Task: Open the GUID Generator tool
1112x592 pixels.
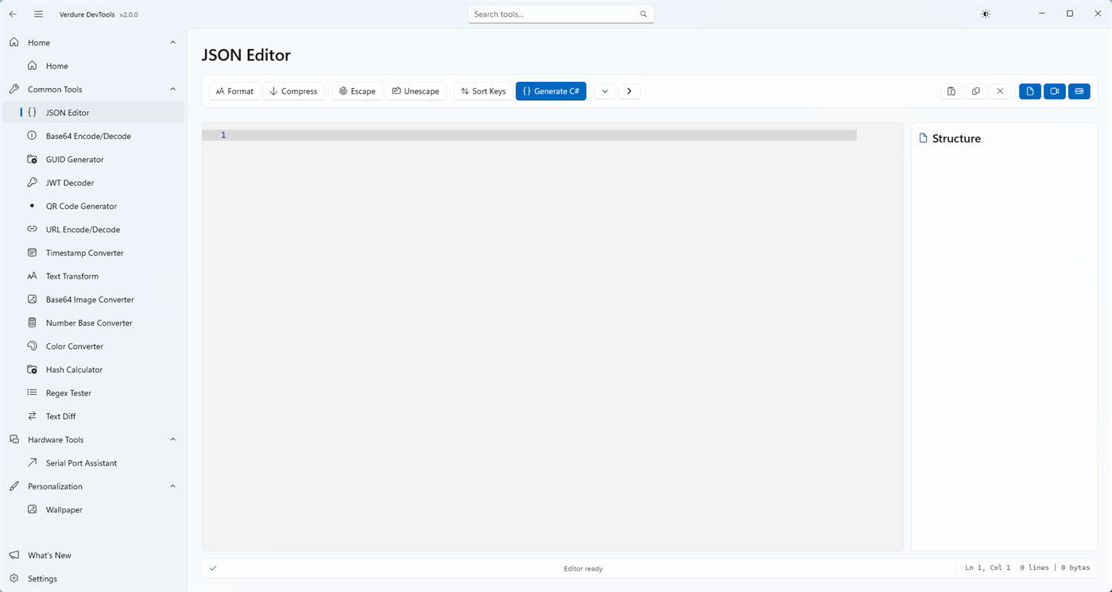Action: tap(75, 159)
